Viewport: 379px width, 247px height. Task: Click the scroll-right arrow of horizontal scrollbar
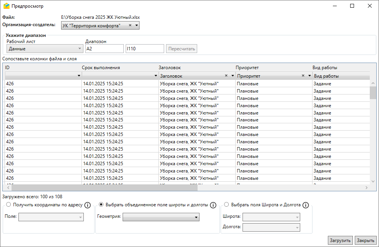coord(366,188)
